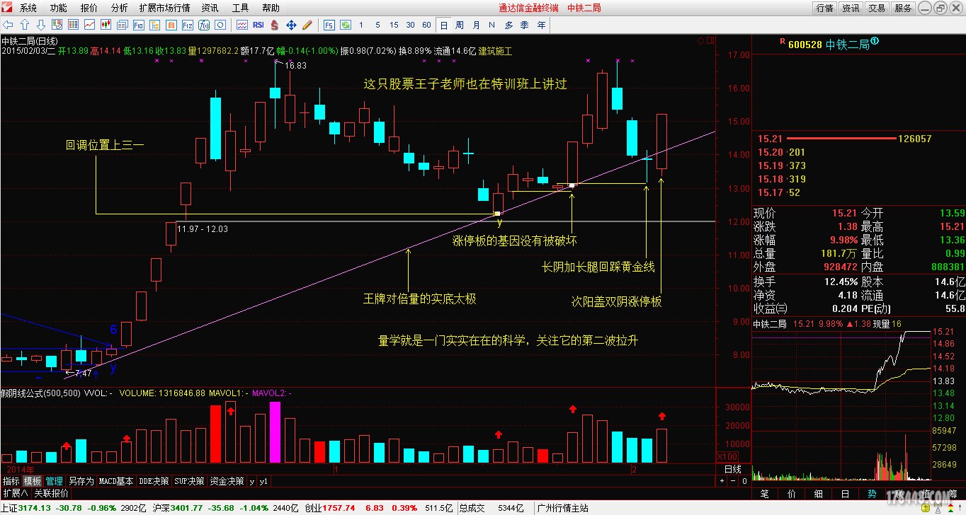Click the orange-page toolbar icon before F12
Viewport: 966px width, 515px height.
(x=171, y=25)
